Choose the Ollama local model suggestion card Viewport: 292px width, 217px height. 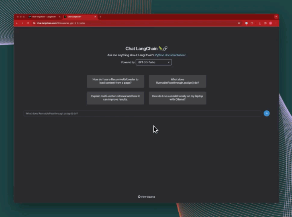[177, 98]
